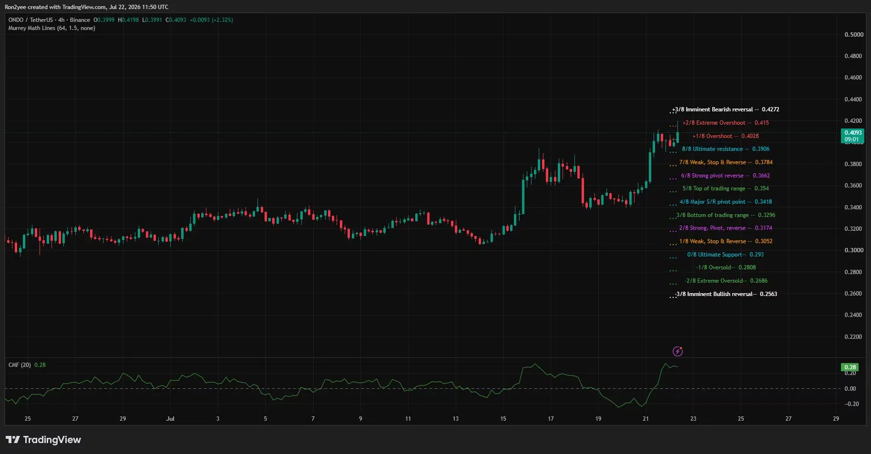Click the '6/8 Strong pivot reverse' label
Image resolution: width=871 pixels, height=454 pixels.
click(x=726, y=176)
